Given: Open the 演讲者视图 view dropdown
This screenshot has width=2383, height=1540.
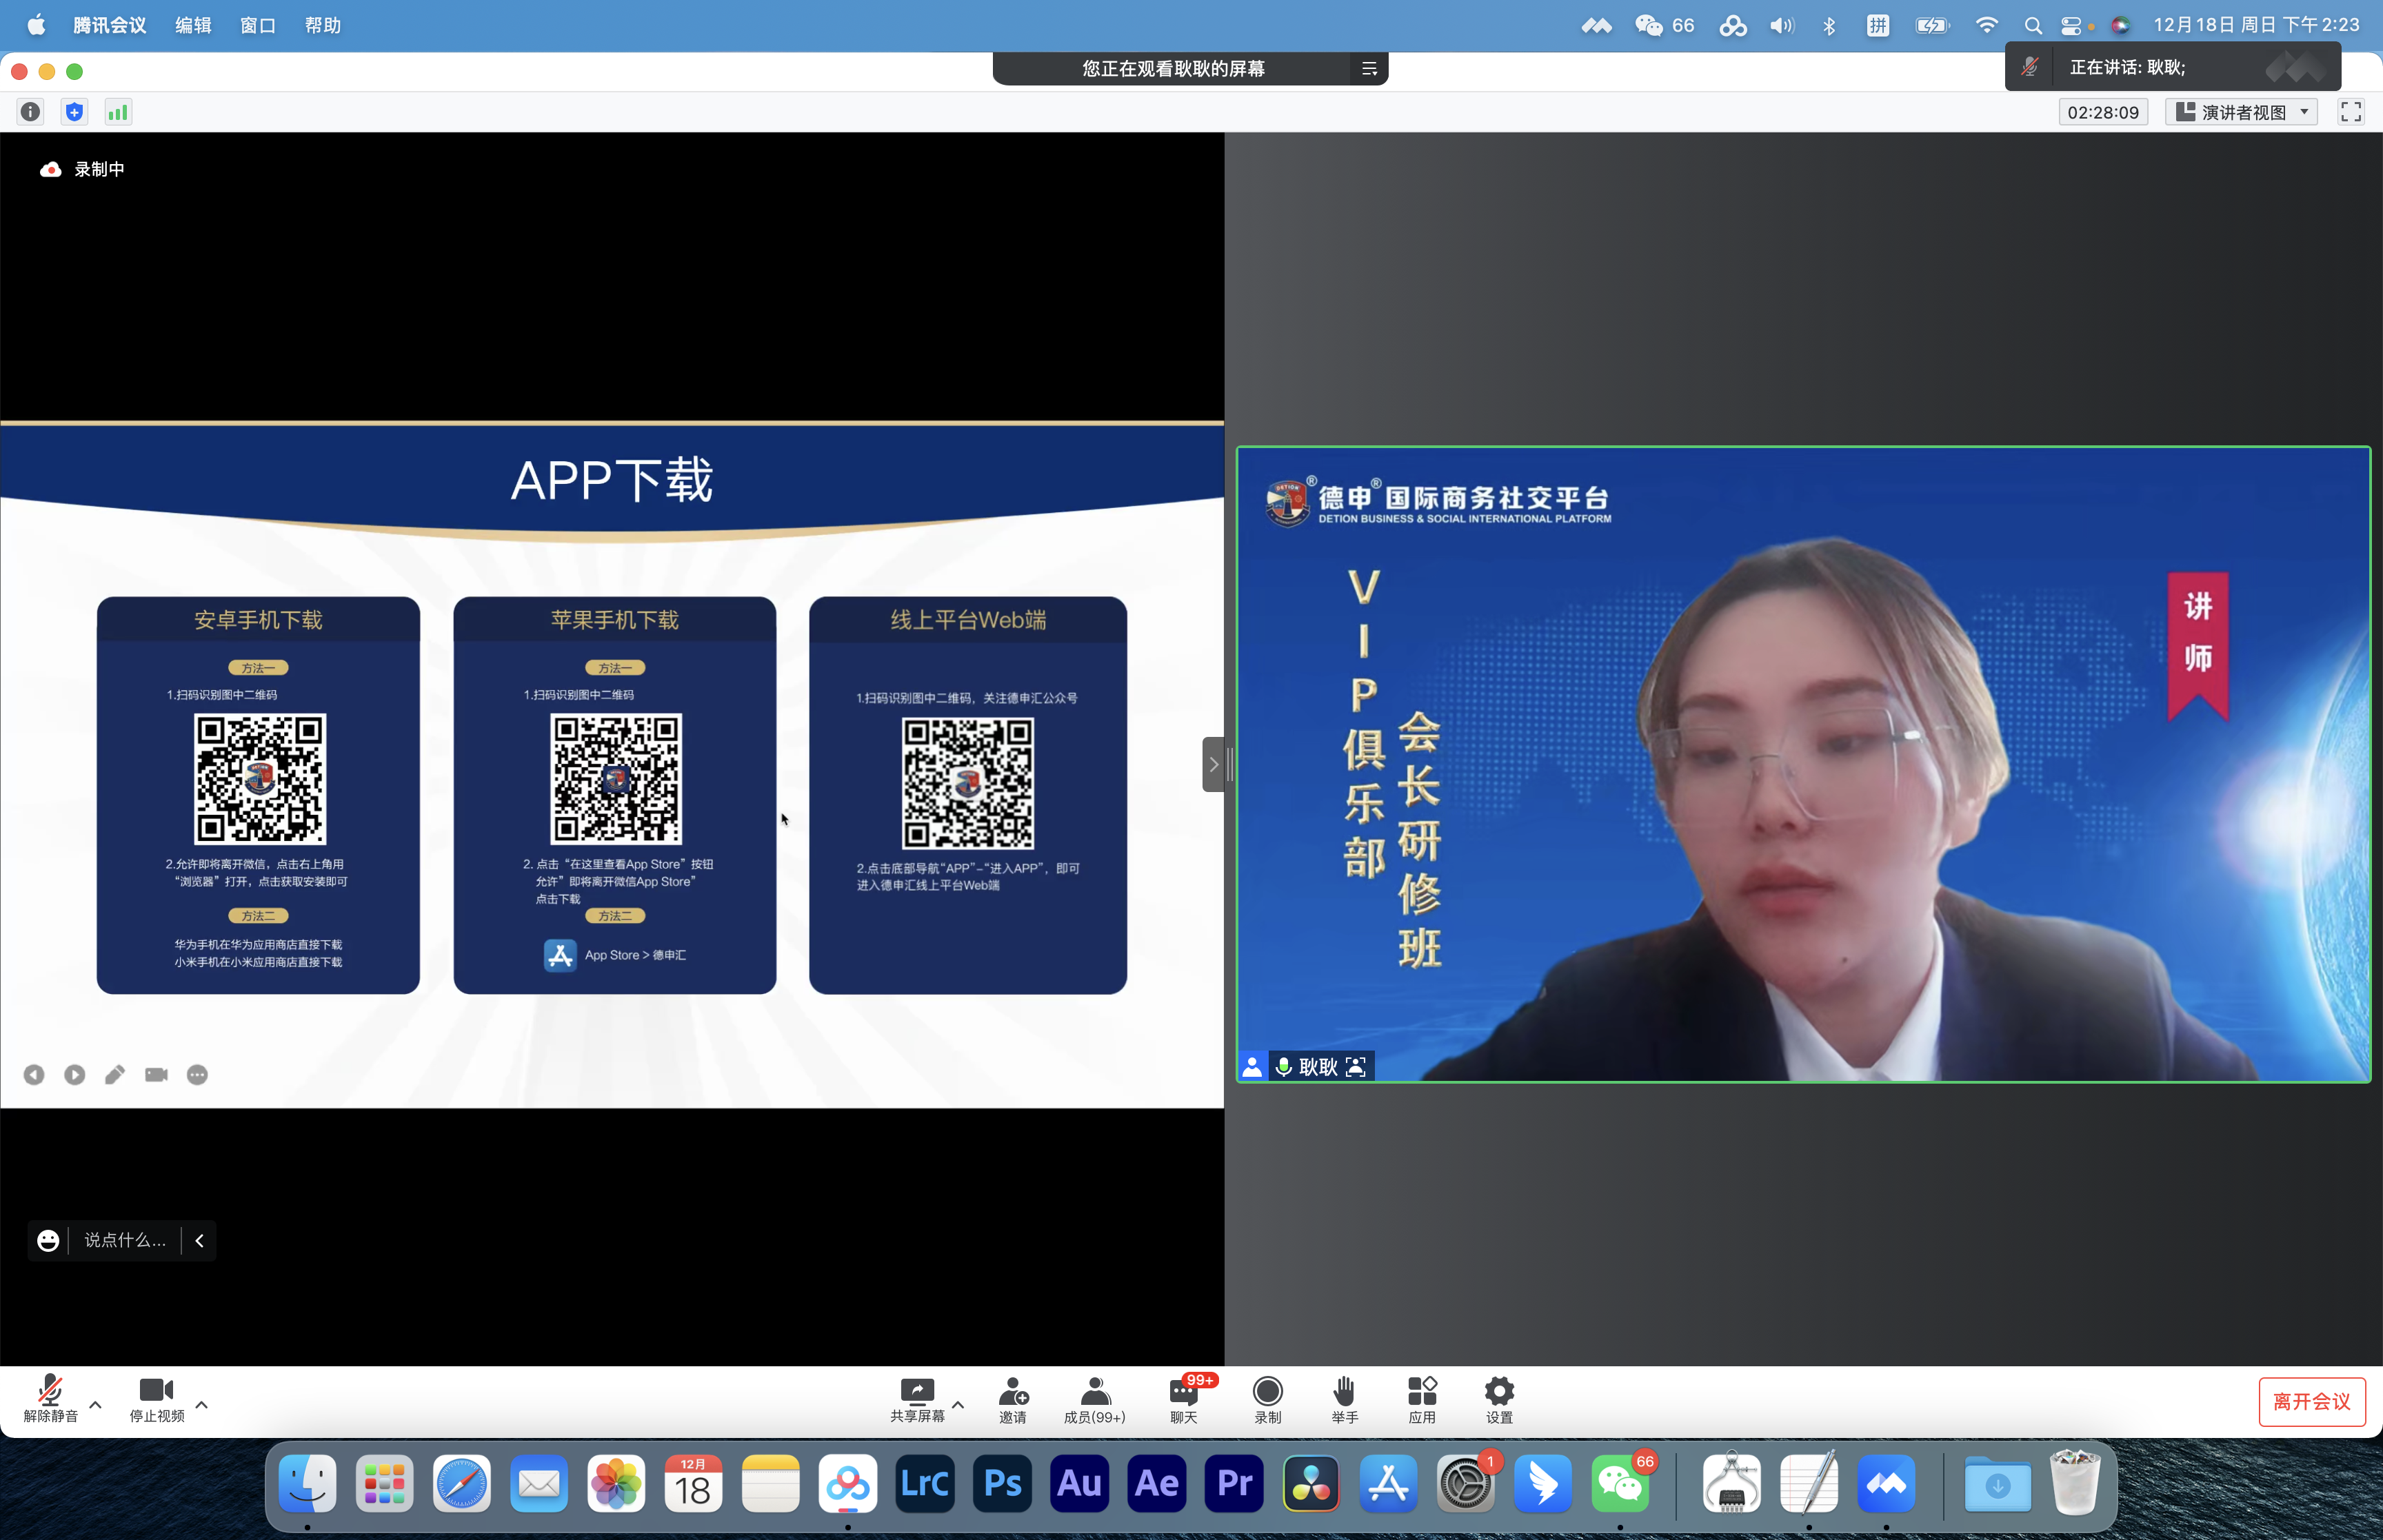Looking at the screenshot, I should tap(2241, 112).
